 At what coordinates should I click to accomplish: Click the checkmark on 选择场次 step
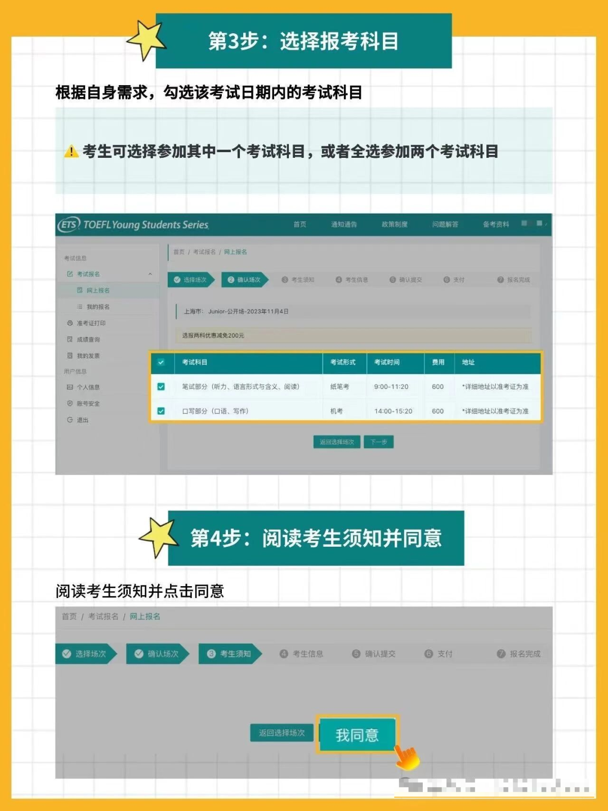177,280
